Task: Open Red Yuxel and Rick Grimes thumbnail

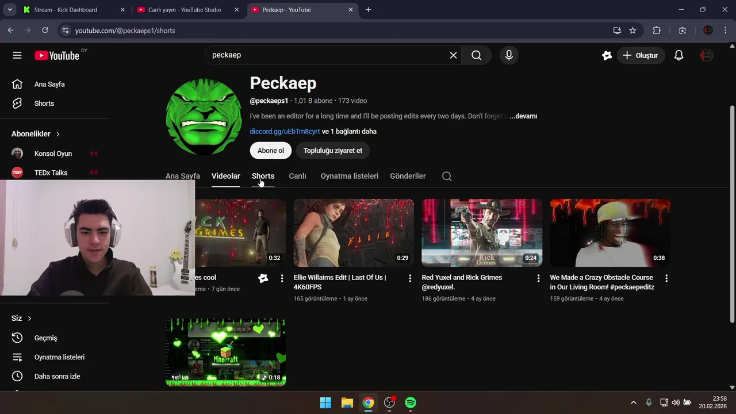Action: pyautogui.click(x=482, y=232)
